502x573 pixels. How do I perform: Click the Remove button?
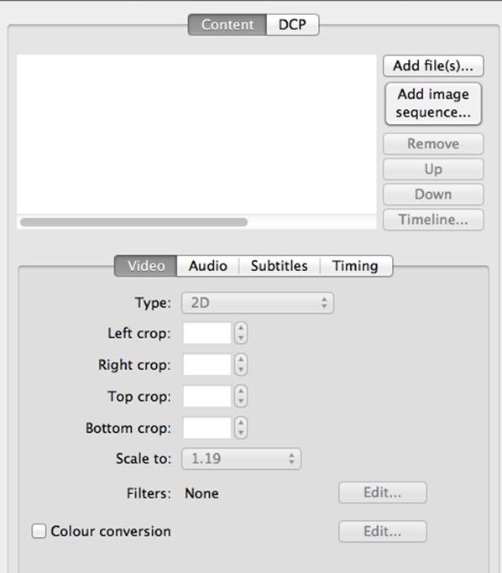click(433, 144)
